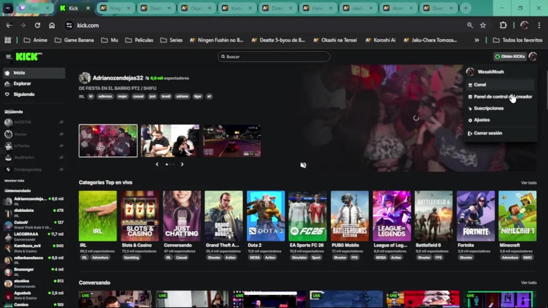Open the Fortnite category card

coord(476,216)
